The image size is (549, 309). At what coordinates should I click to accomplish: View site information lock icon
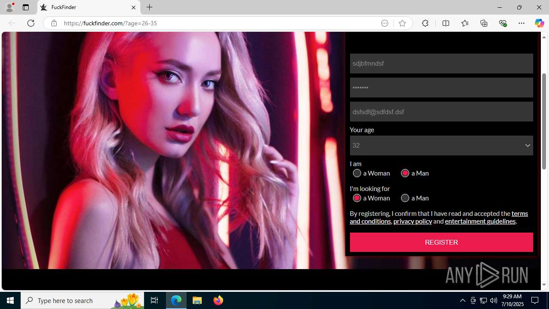coord(54,23)
